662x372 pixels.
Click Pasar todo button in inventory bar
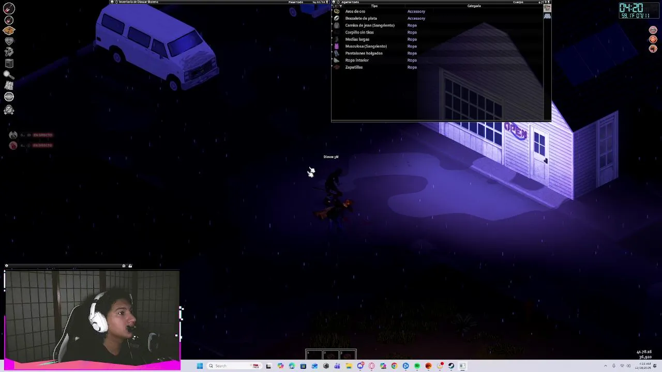[x=296, y=2]
